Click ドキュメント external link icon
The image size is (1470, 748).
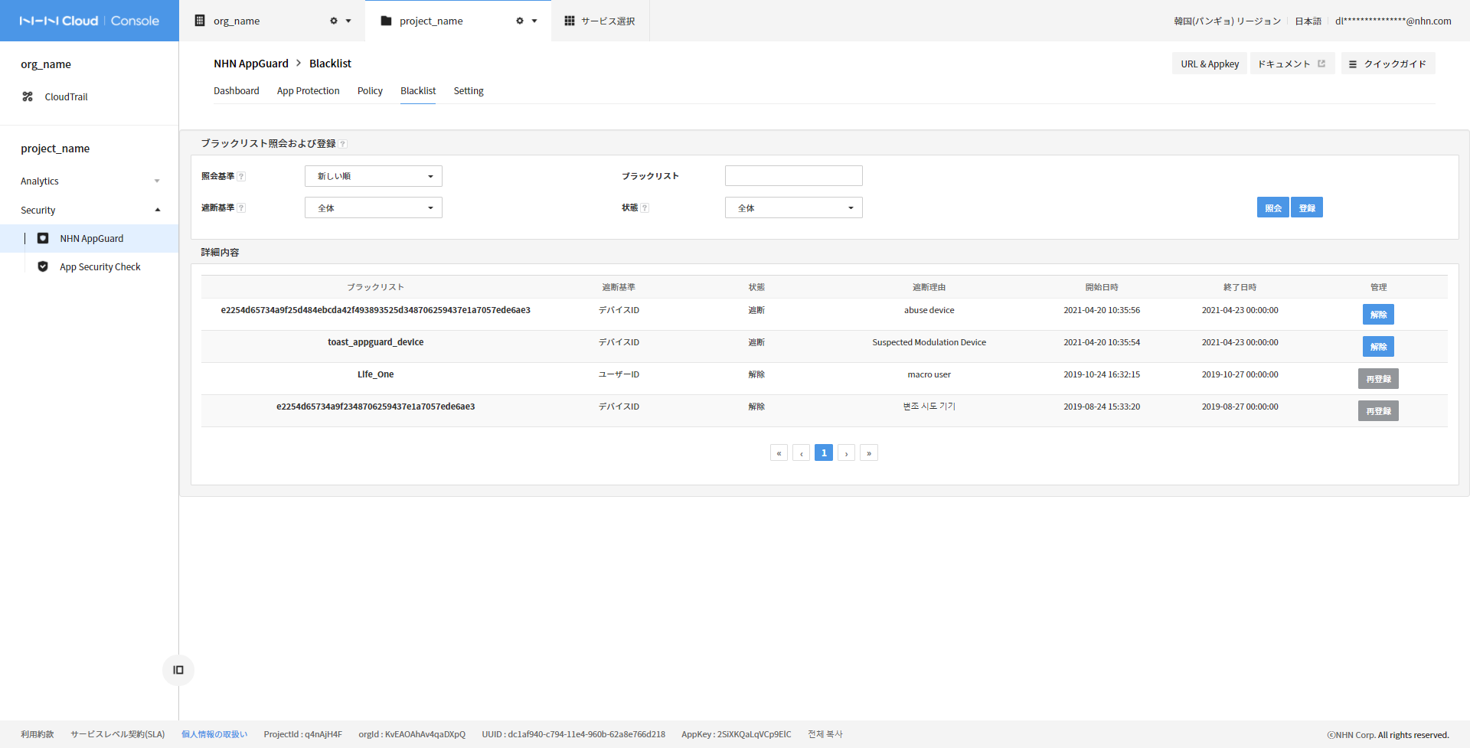click(1321, 64)
